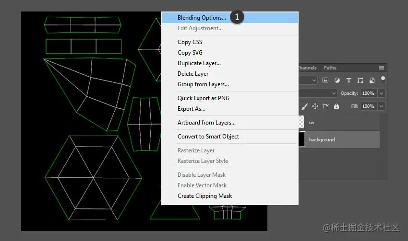Filter layers by adjustment layer icon
Screen dimensions: 408x241
pyautogui.click(x=337, y=80)
